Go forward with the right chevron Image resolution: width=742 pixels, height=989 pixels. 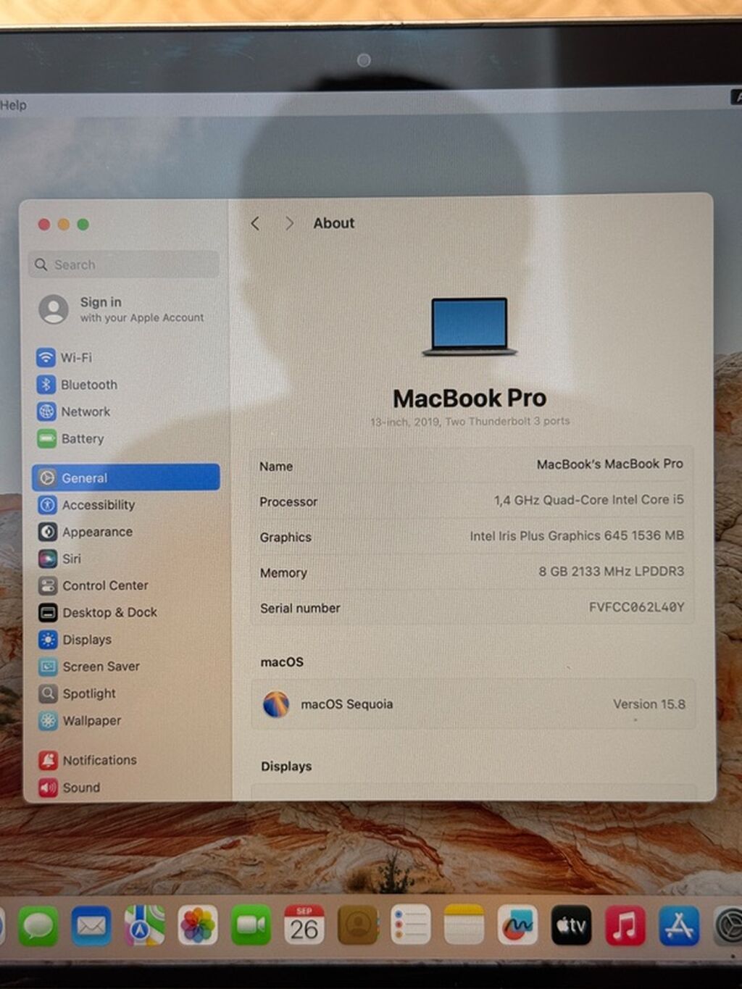289,223
